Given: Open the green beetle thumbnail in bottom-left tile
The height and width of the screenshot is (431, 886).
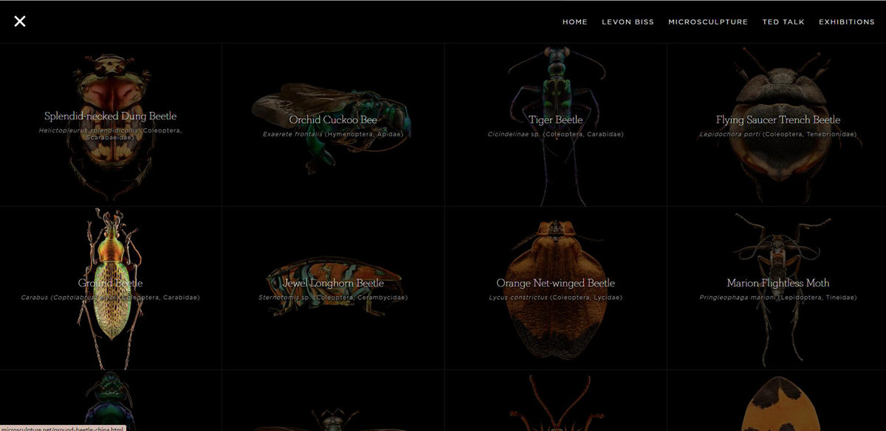Looking at the screenshot, I should click(x=111, y=400).
